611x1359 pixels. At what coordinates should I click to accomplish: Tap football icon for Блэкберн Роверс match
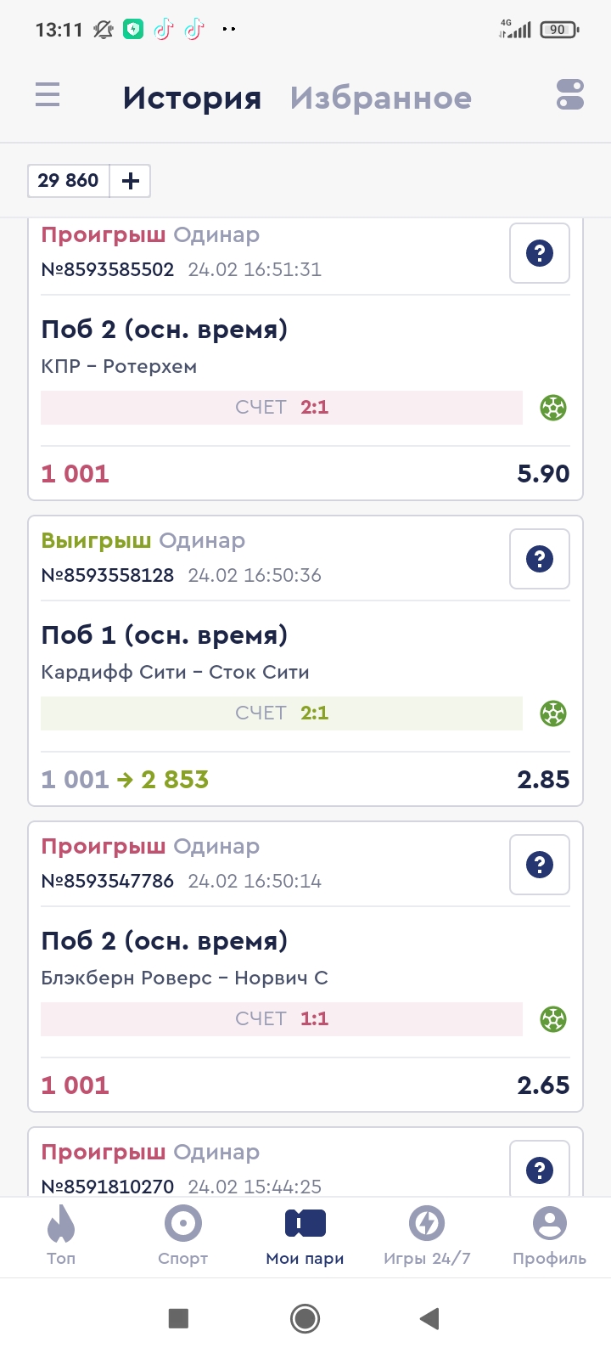click(553, 1019)
